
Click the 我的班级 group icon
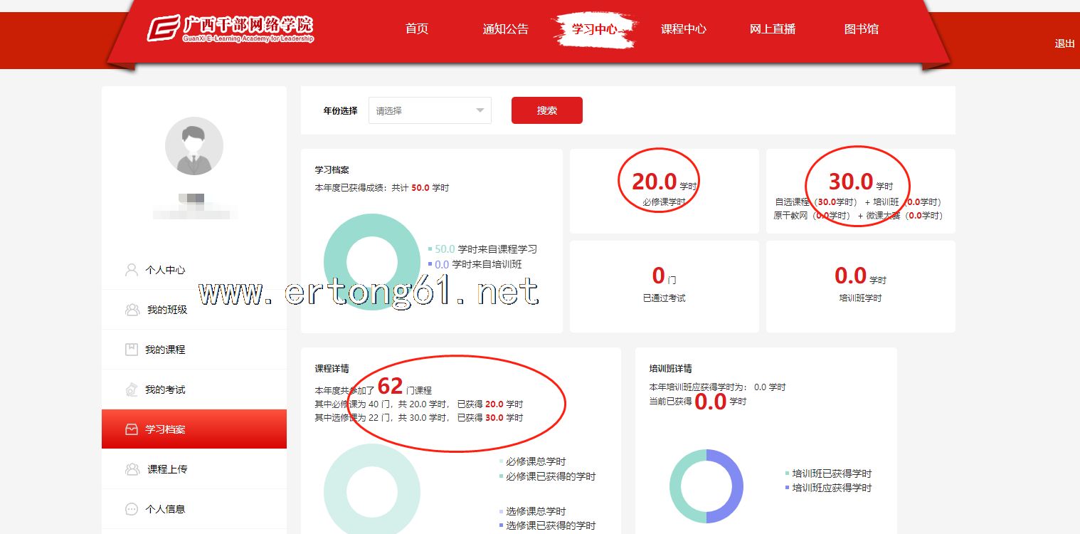[132, 310]
